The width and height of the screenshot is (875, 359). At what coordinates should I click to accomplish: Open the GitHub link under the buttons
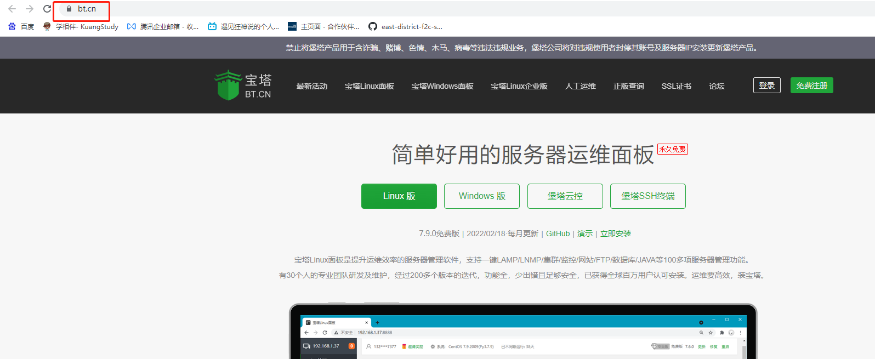(x=558, y=233)
